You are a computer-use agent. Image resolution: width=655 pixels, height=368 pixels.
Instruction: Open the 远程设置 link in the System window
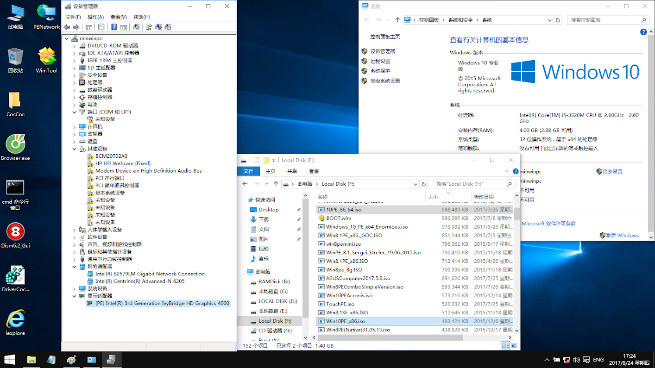click(x=380, y=61)
